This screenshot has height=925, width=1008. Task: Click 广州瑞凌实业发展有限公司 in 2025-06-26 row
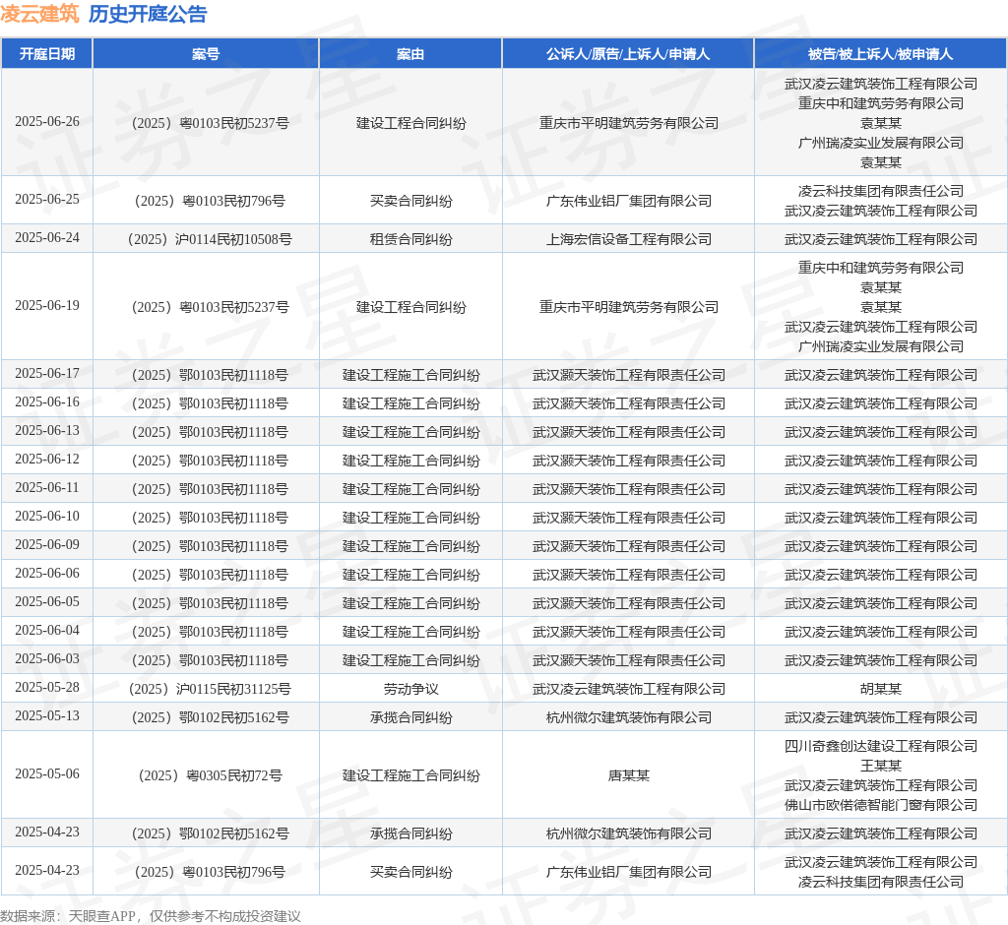pyautogui.click(x=881, y=143)
